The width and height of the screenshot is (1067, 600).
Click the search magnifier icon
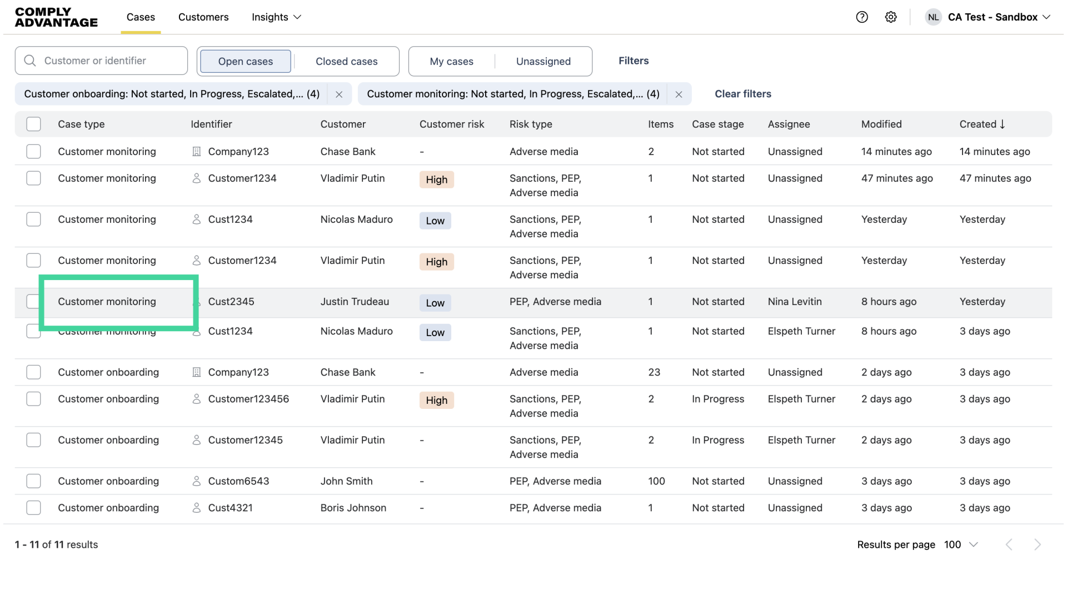(30, 61)
